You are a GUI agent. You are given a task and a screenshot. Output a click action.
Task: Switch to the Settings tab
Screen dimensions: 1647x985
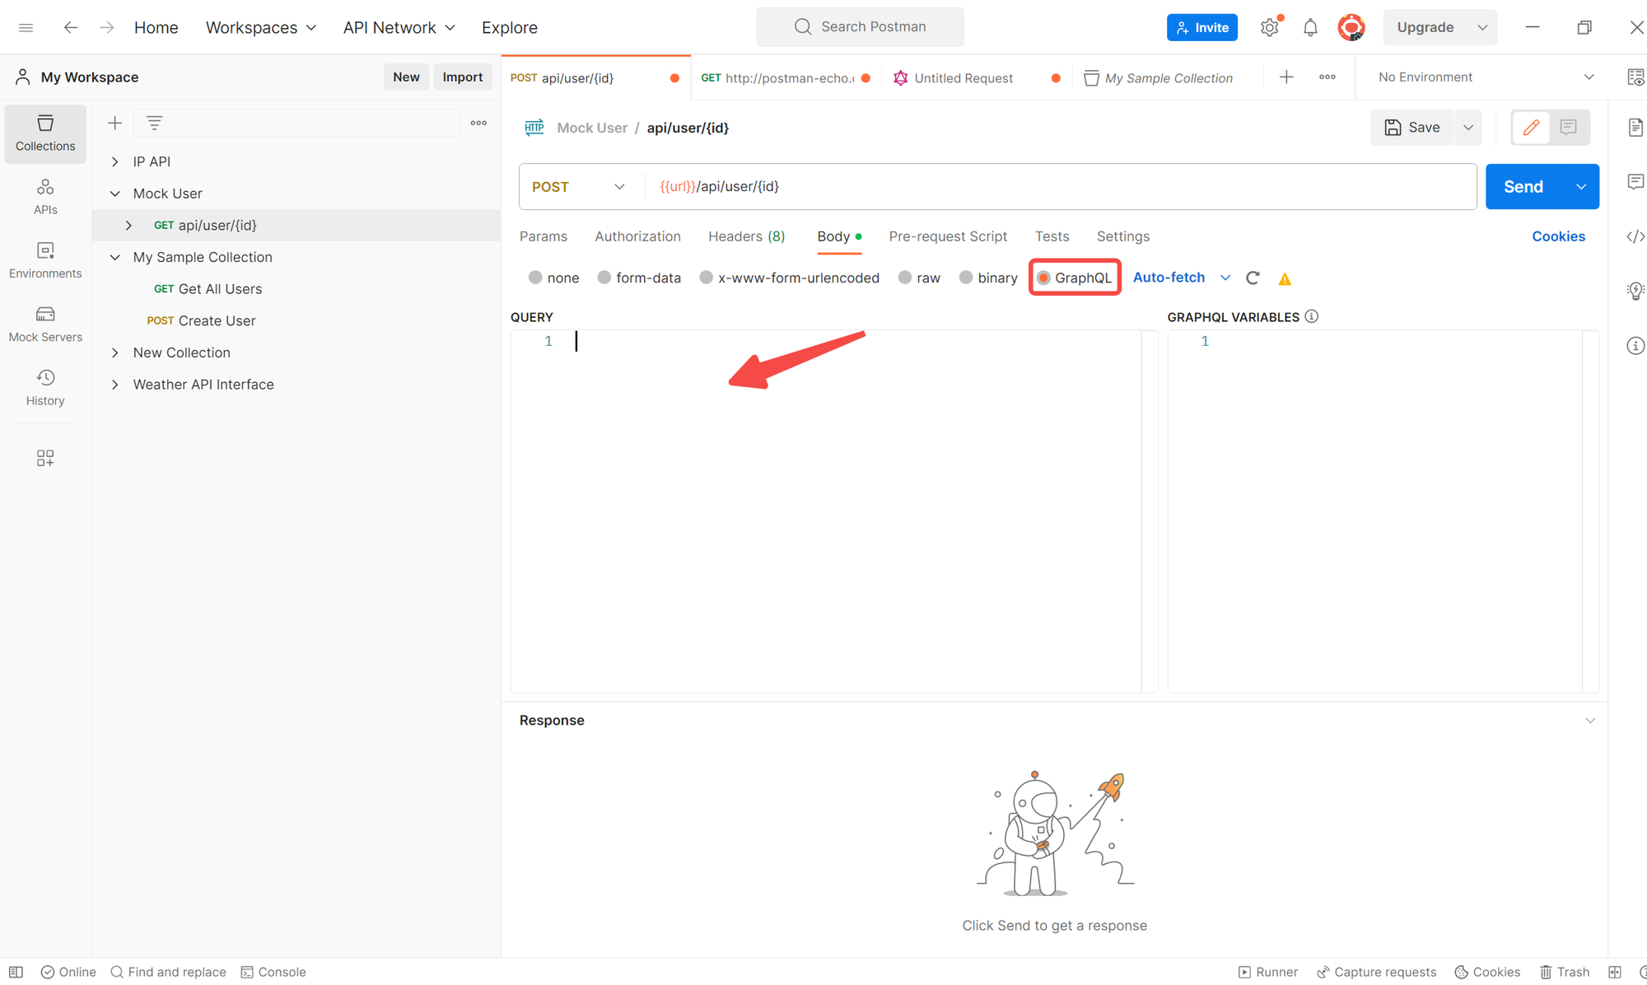[x=1123, y=236]
